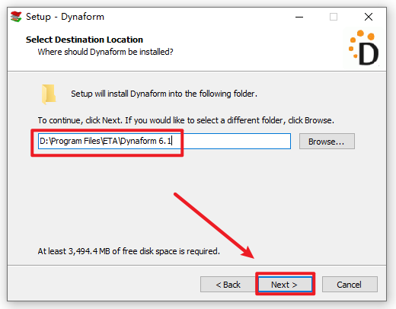The width and height of the screenshot is (396, 309).
Task: Open the Browse... folder dialog
Action: 327,142
